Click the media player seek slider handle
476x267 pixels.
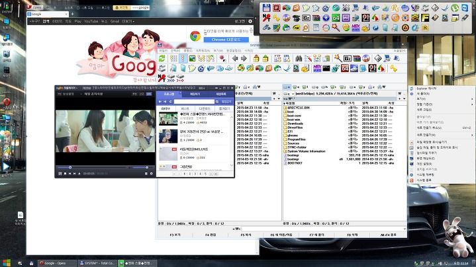click(70, 167)
